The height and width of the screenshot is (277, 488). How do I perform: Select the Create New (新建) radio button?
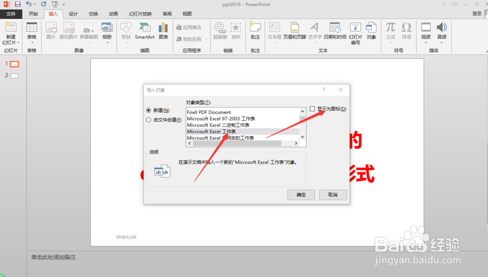148,110
